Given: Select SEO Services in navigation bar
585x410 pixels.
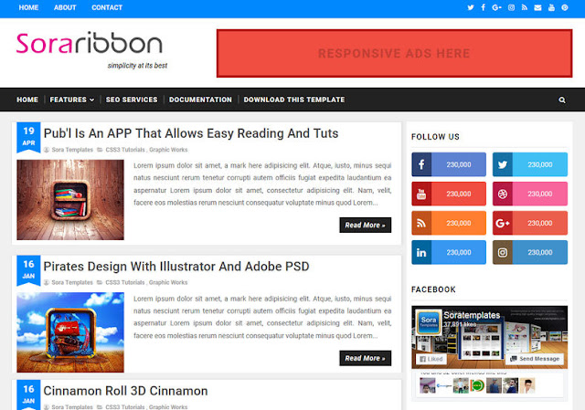Looking at the screenshot, I should pos(132,100).
